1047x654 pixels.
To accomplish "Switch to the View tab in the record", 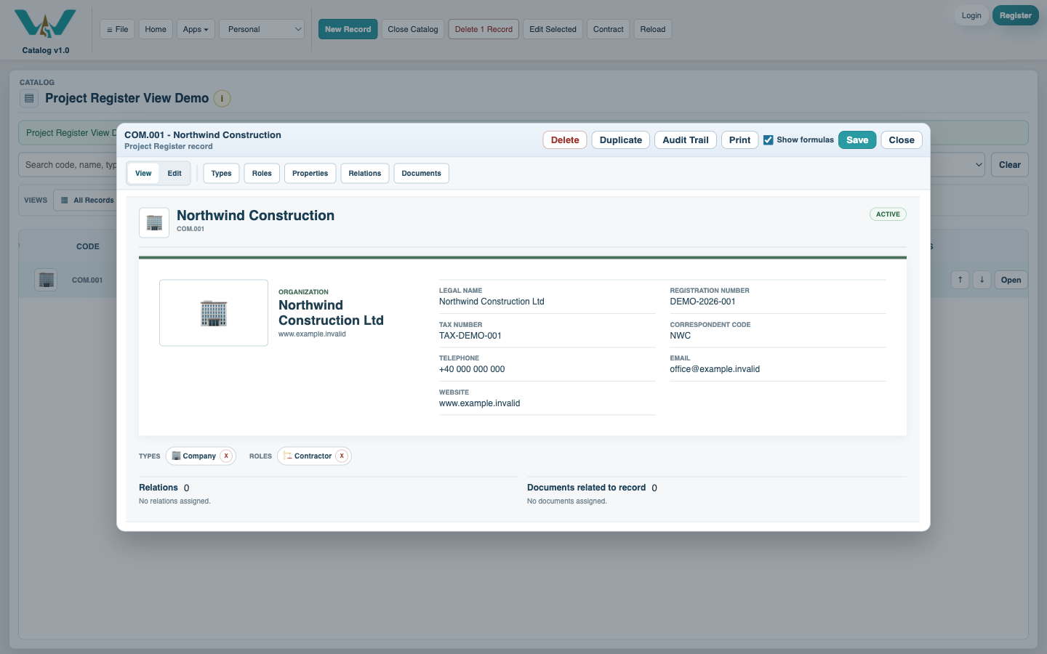I will (x=143, y=173).
